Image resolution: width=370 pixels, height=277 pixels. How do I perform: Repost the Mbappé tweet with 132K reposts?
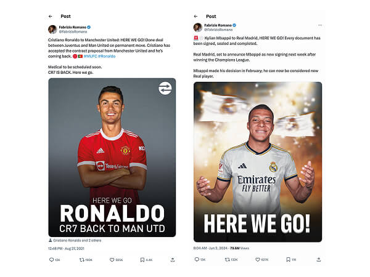(227, 260)
